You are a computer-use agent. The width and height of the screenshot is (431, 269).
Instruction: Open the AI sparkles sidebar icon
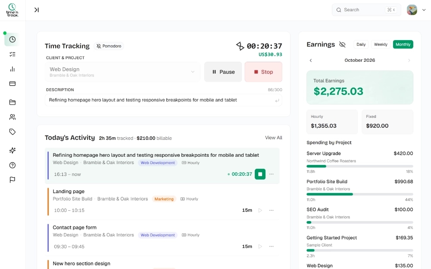[x=12, y=150]
